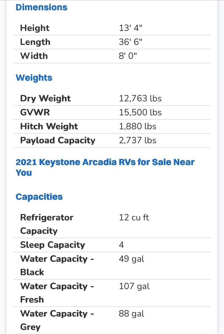Select the Water Capacity - Black label
Image resolution: width=224 pixels, height=334 pixels.
pyautogui.click(x=57, y=266)
